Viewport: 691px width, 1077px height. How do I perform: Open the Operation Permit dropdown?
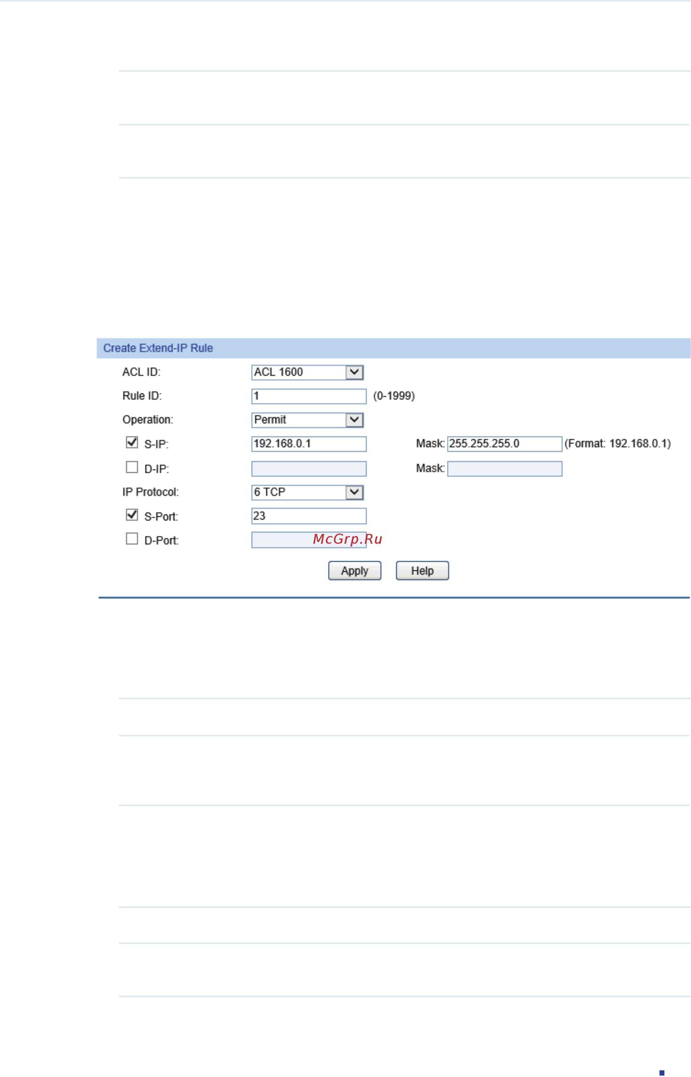[307, 420]
